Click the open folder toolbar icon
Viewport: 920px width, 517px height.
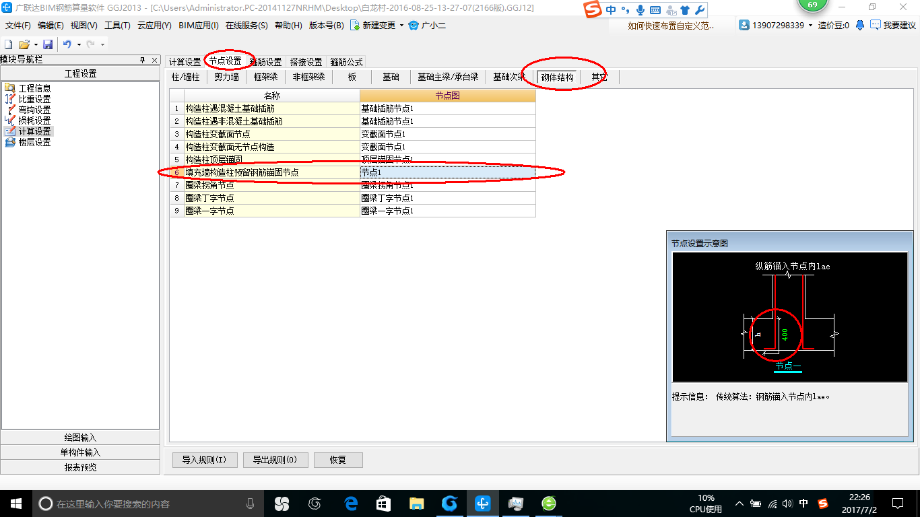click(x=24, y=44)
